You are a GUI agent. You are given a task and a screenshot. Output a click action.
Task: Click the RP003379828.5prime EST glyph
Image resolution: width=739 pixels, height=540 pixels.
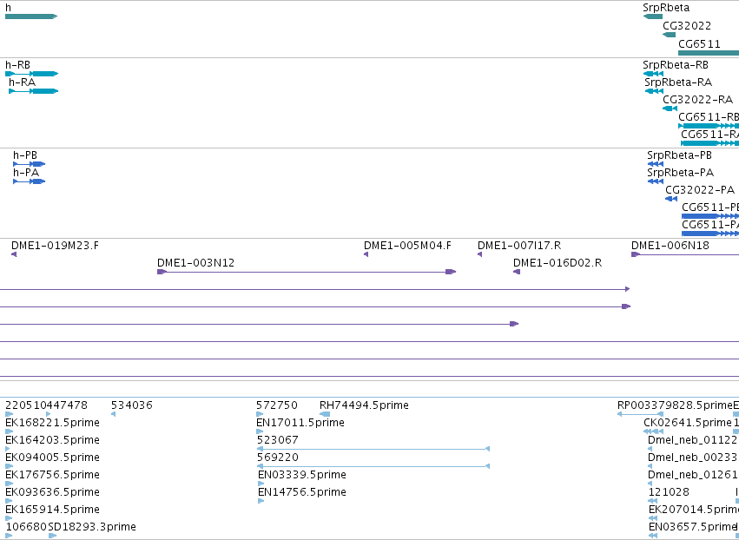[x=641, y=414]
